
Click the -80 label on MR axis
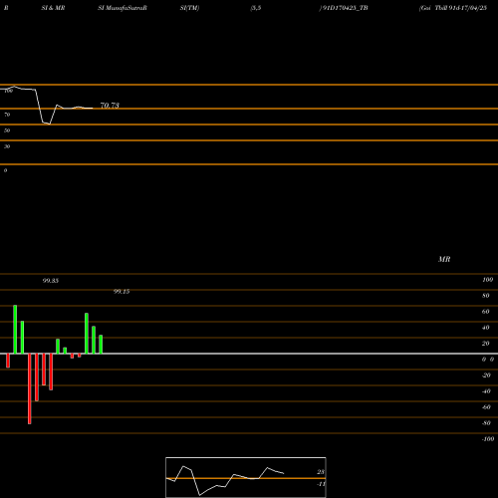tap(486, 423)
